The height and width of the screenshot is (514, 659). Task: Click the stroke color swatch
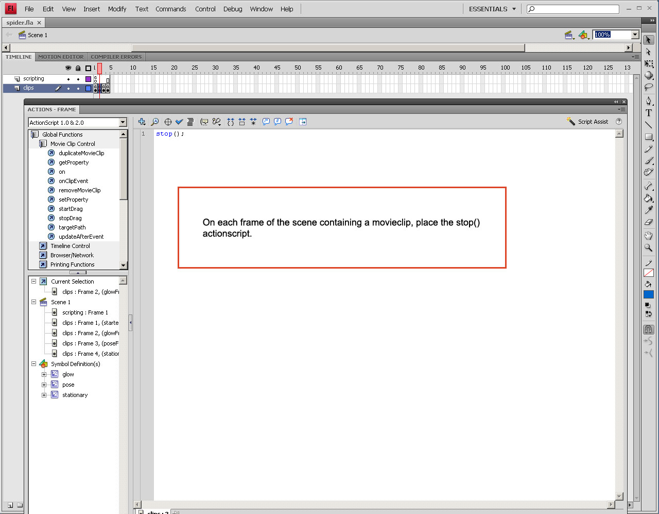click(x=649, y=273)
